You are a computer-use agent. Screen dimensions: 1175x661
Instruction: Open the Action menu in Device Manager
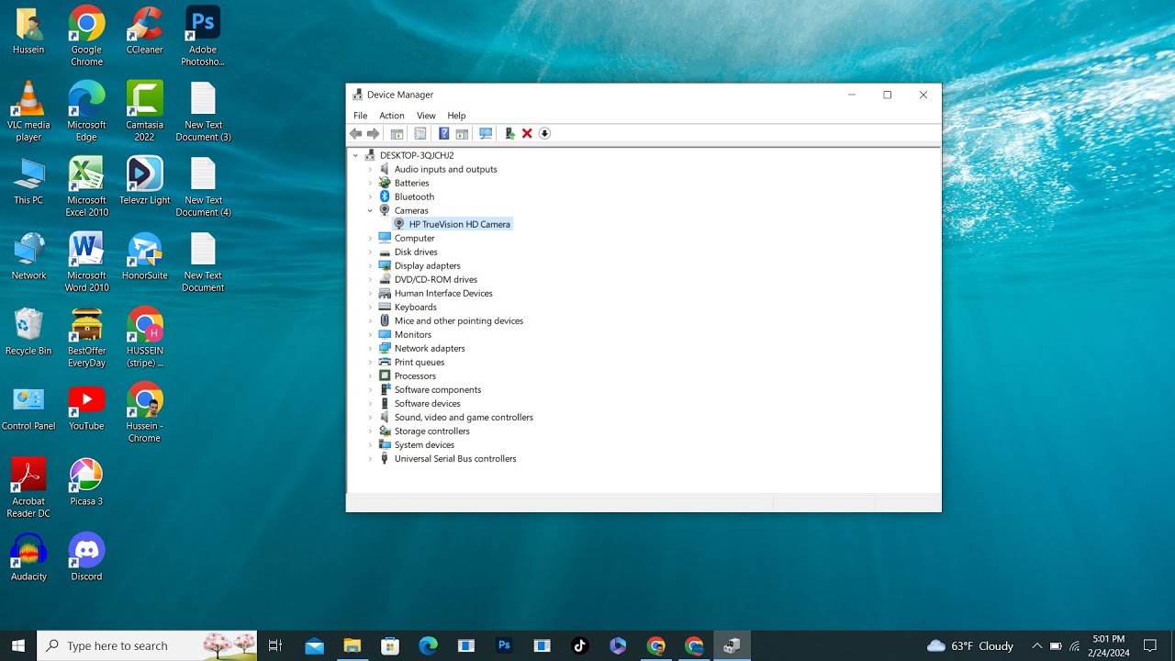[x=392, y=116]
